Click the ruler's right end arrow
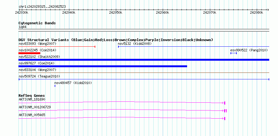Image resolution: width=278 pixels, height=136 pixels. [x=268, y=10]
